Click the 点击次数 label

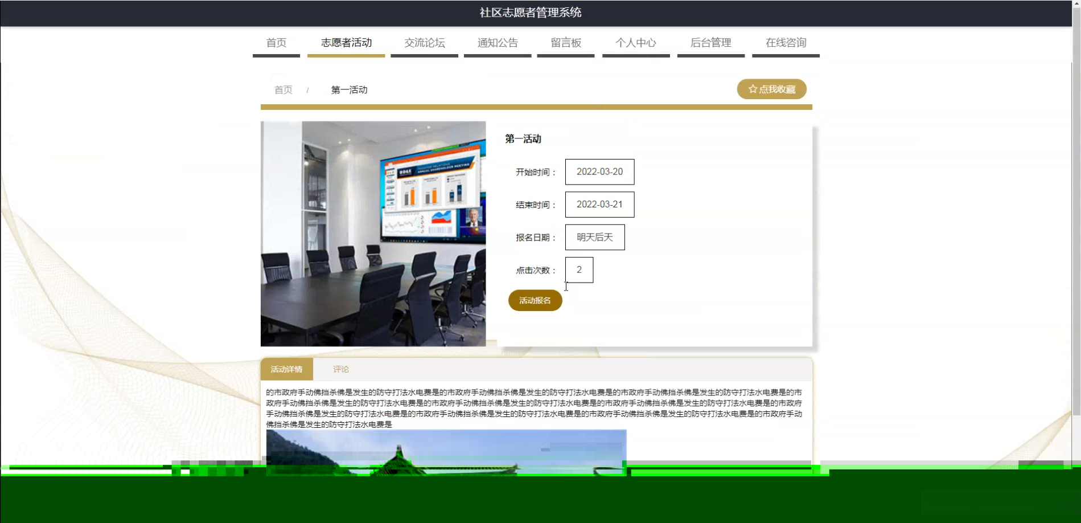pyautogui.click(x=536, y=271)
